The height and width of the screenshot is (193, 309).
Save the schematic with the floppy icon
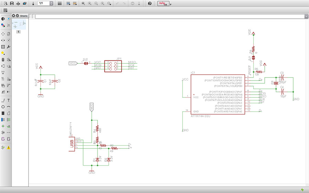point(12,3)
